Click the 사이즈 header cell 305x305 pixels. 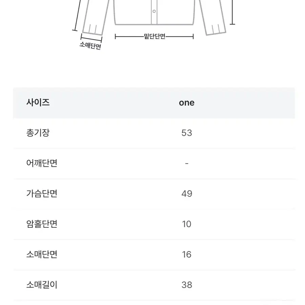point(38,102)
